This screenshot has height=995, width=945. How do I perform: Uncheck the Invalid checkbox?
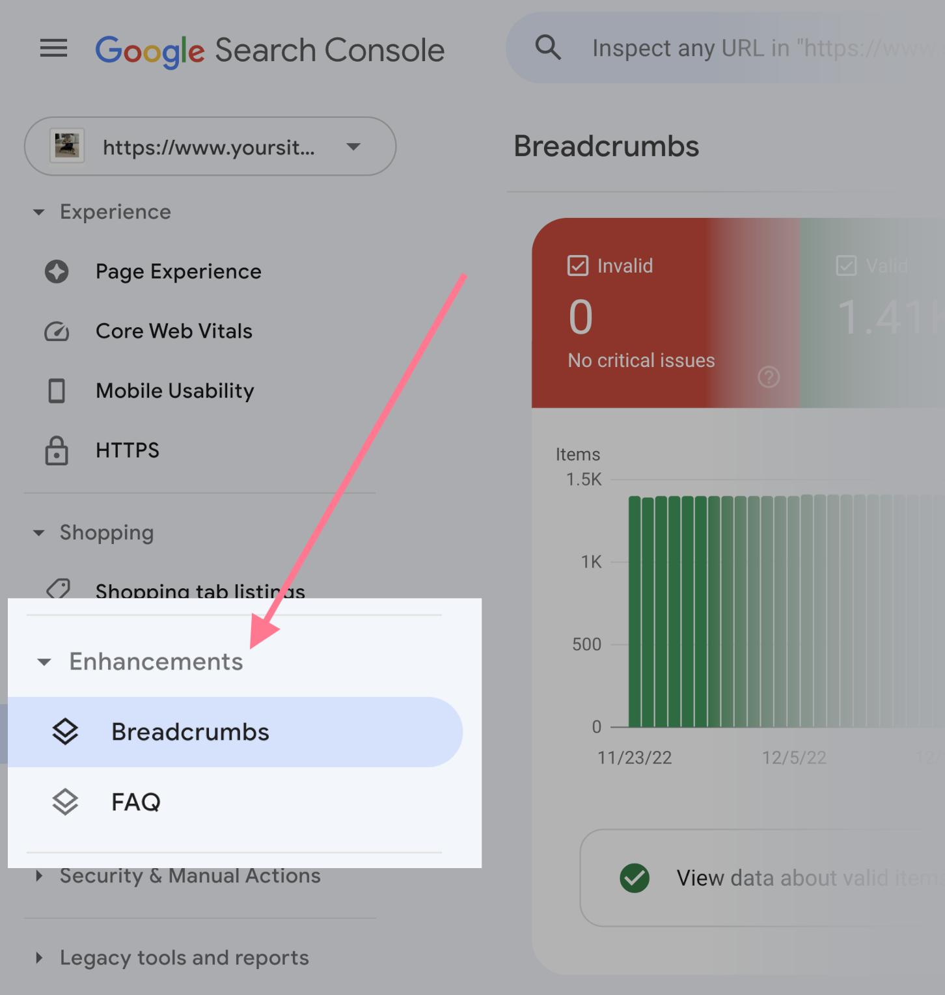(x=578, y=266)
